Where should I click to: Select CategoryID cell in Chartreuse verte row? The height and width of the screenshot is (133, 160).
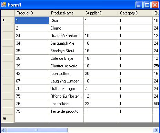135,66
